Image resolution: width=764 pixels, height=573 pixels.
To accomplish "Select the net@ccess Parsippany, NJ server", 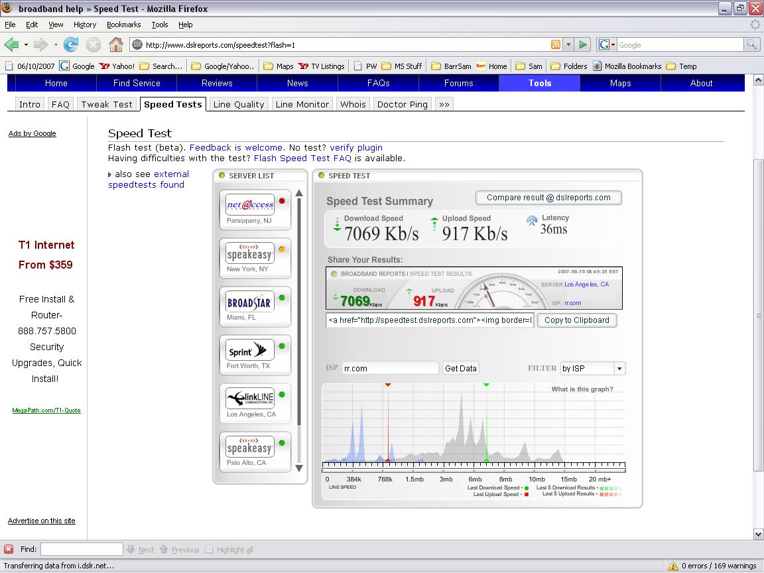I will [255, 210].
